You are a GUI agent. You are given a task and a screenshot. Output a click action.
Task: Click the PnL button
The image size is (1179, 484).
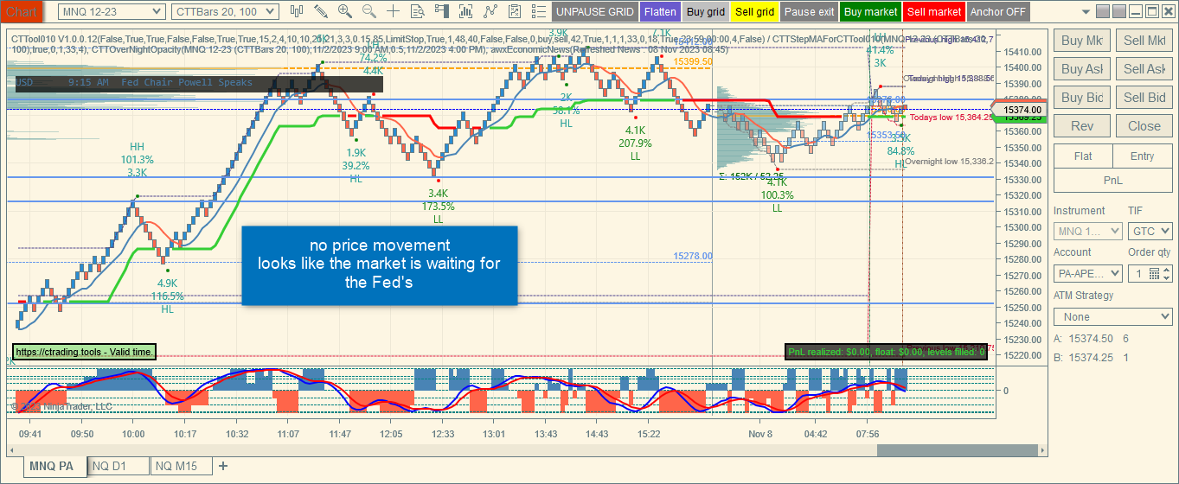[x=1113, y=180]
